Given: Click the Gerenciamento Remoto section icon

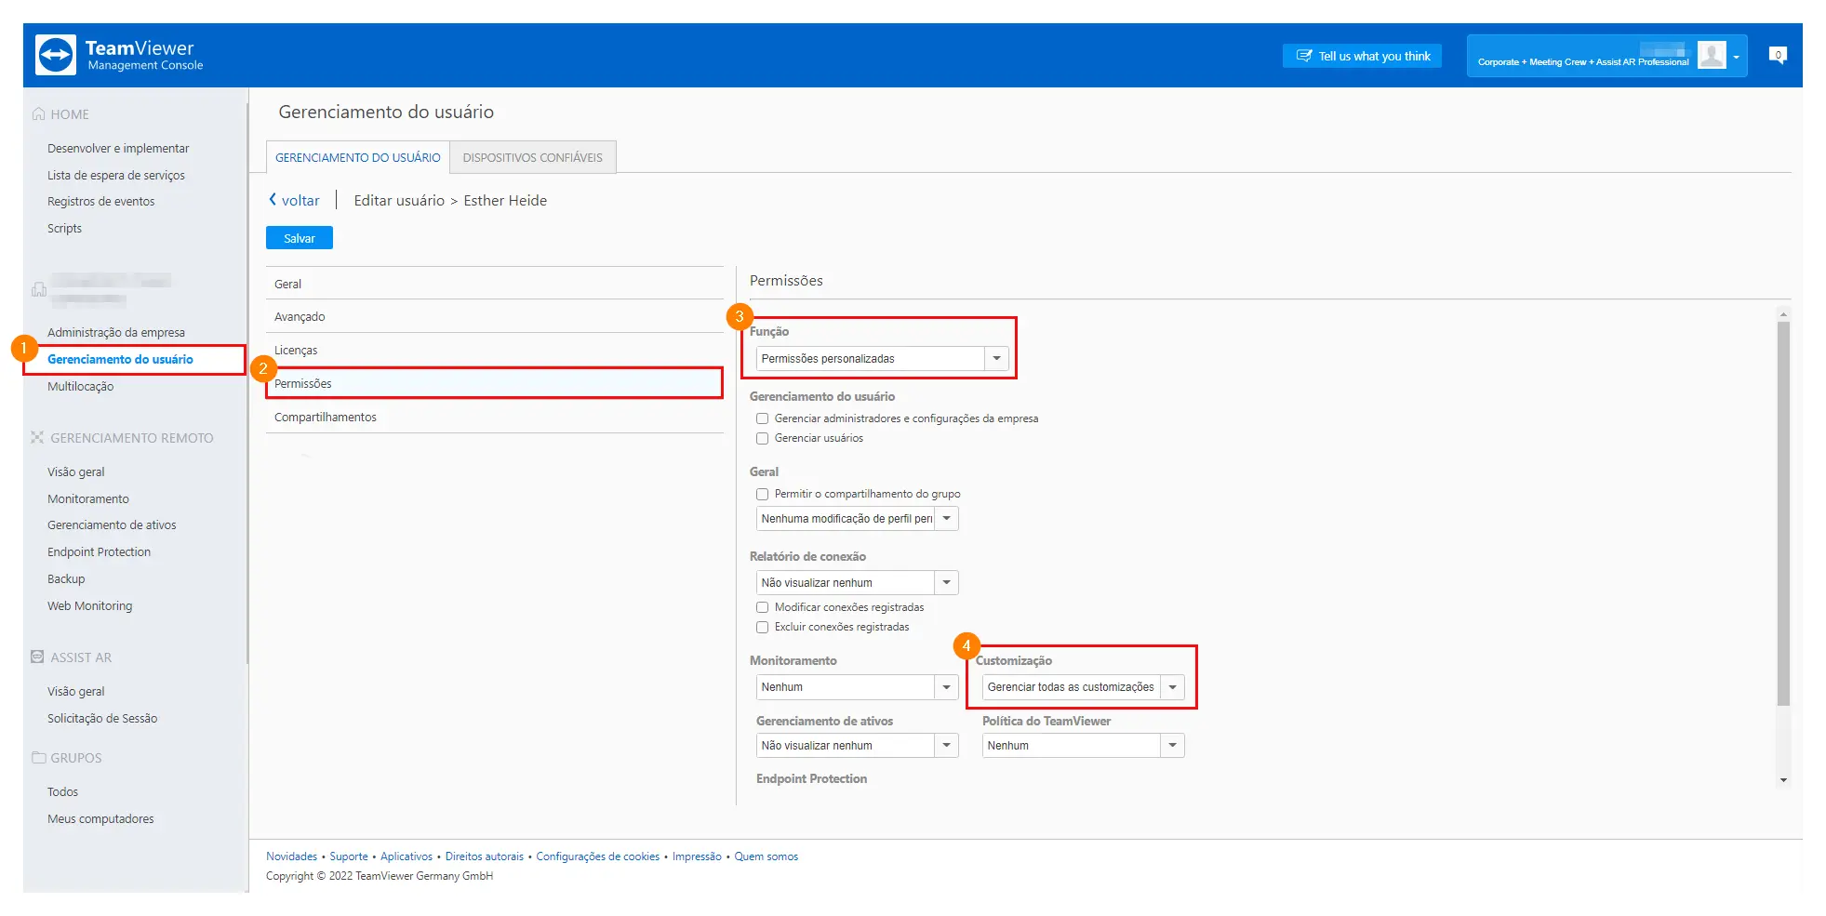Looking at the screenshot, I should (x=37, y=437).
